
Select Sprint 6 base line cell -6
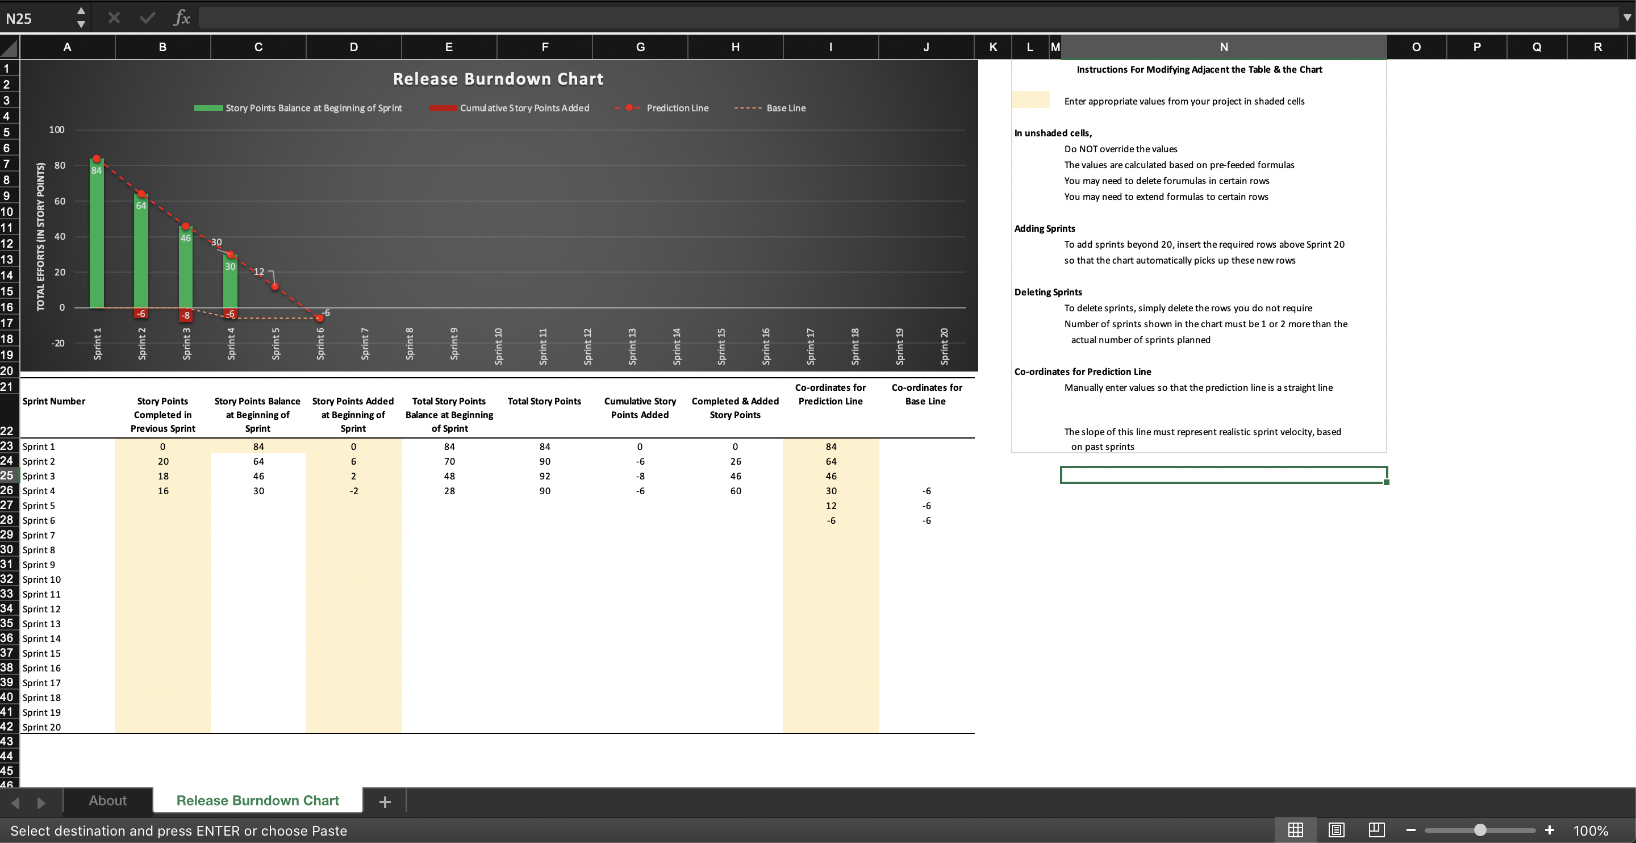(x=926, y=520)
